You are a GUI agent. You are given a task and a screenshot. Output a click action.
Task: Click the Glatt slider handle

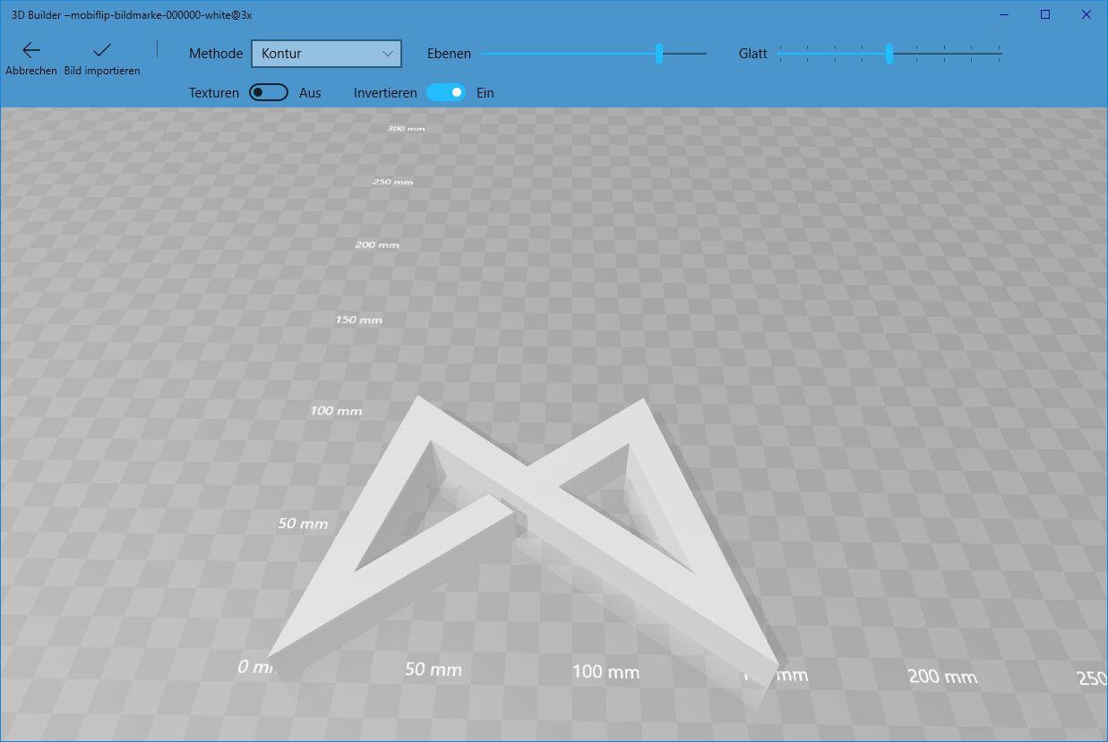pos(889,54)
